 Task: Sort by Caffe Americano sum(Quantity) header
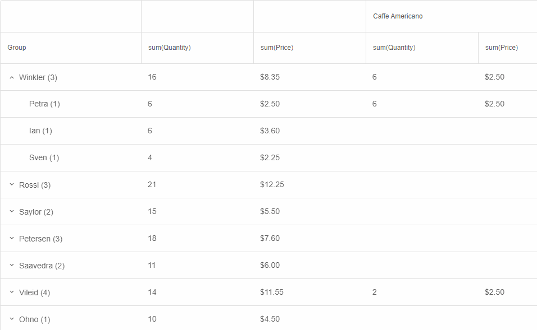(x=394, y=48)
